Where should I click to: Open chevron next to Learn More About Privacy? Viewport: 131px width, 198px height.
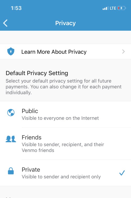point(123,52)
